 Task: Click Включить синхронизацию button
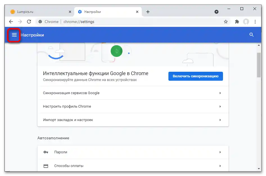(x=196, y=76)
